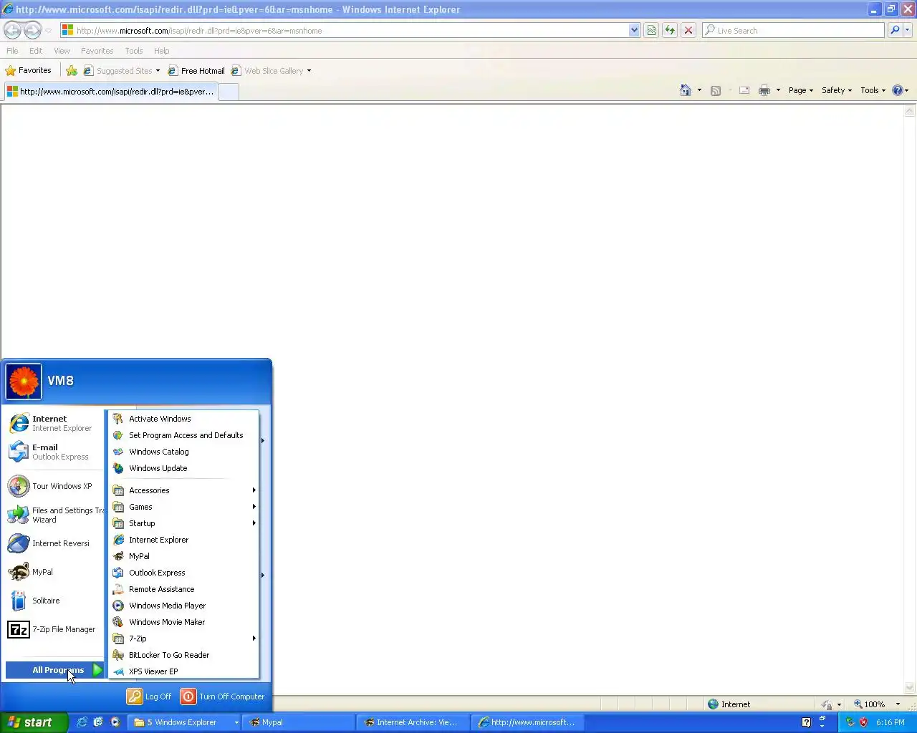Open Help menu
This screenshot has height=733, width=917.
162,51
